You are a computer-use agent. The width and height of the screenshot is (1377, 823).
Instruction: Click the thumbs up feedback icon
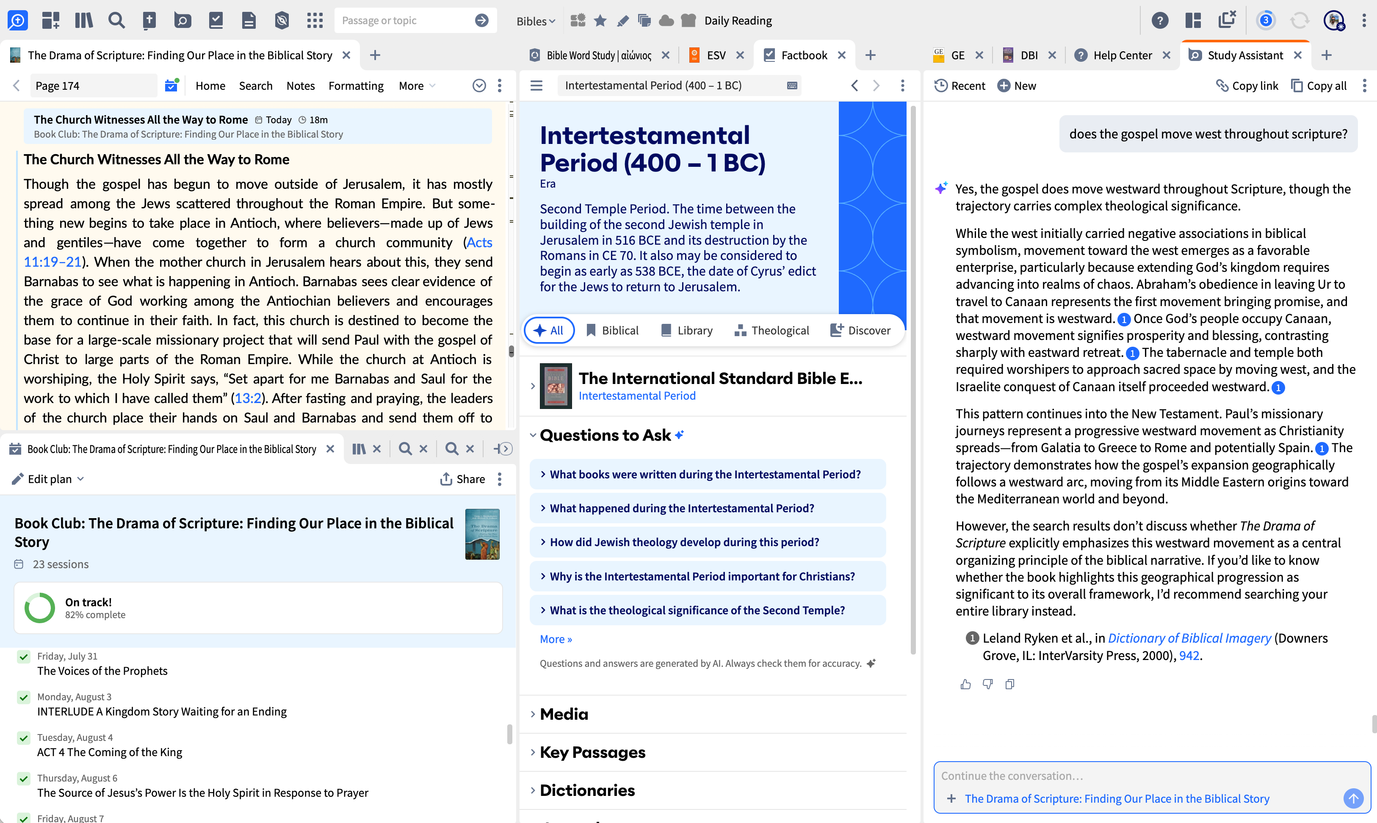point(965,684)
